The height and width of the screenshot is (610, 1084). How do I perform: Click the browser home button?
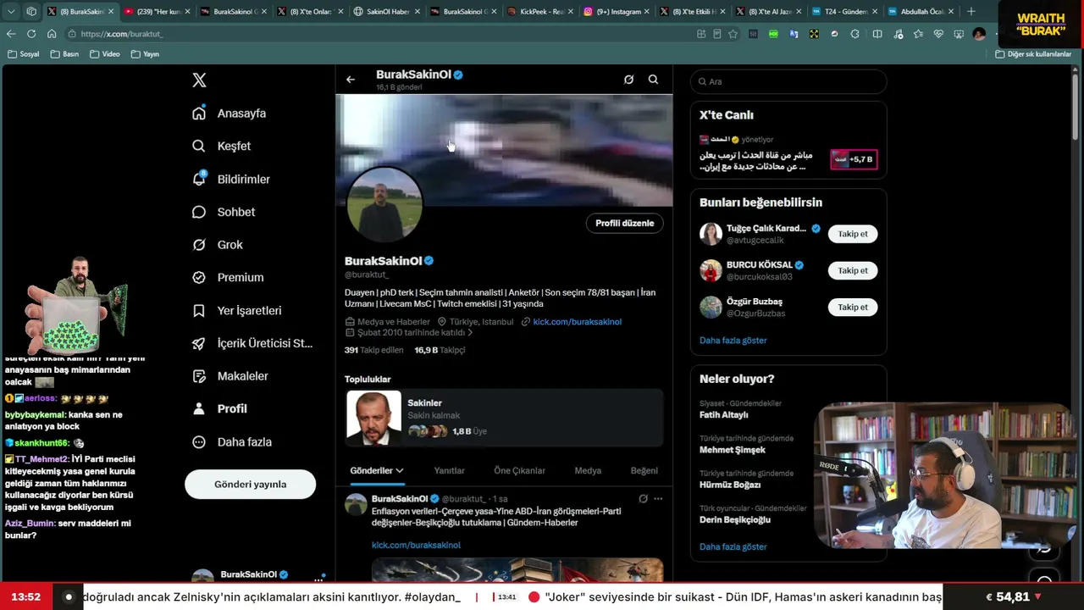point(52,34)
